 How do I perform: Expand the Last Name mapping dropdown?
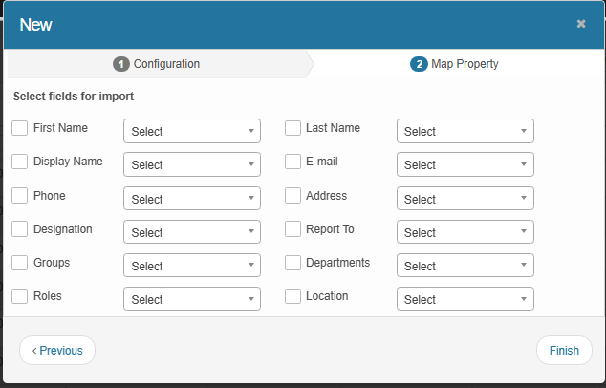(x=465, y=131)
